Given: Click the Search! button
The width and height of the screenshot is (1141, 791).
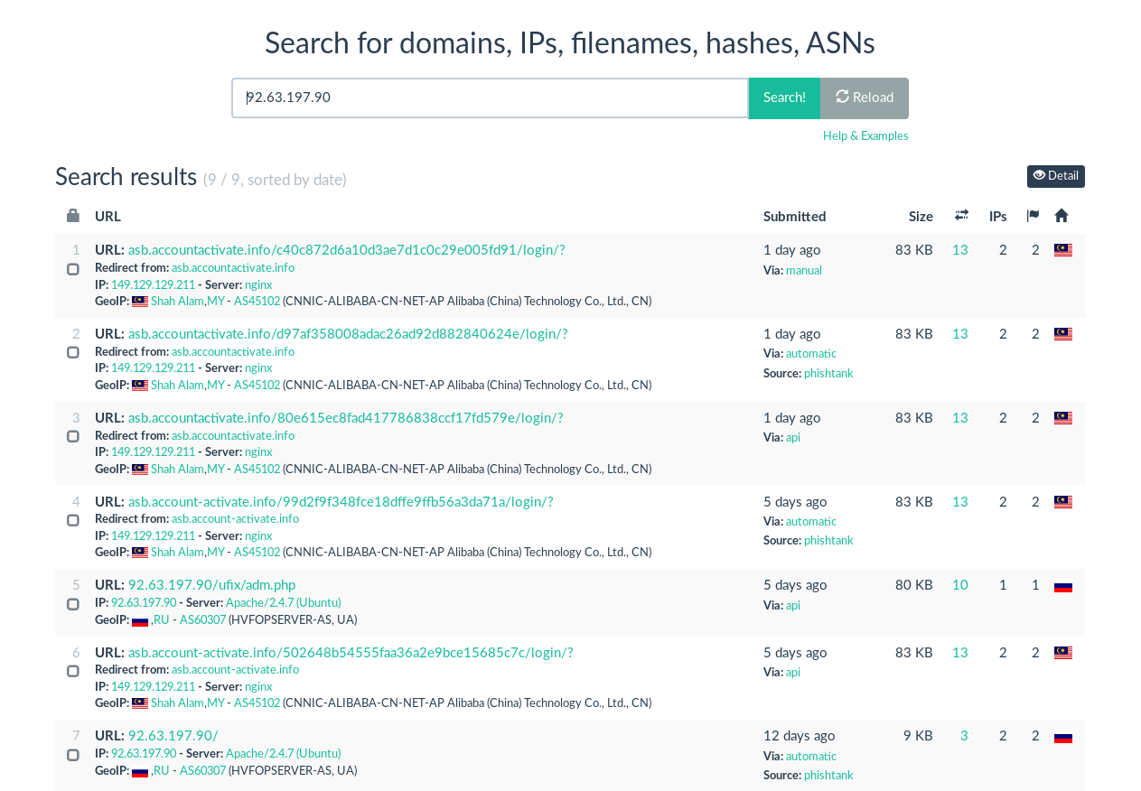Looking at the screenshot, I should (784, 98).
